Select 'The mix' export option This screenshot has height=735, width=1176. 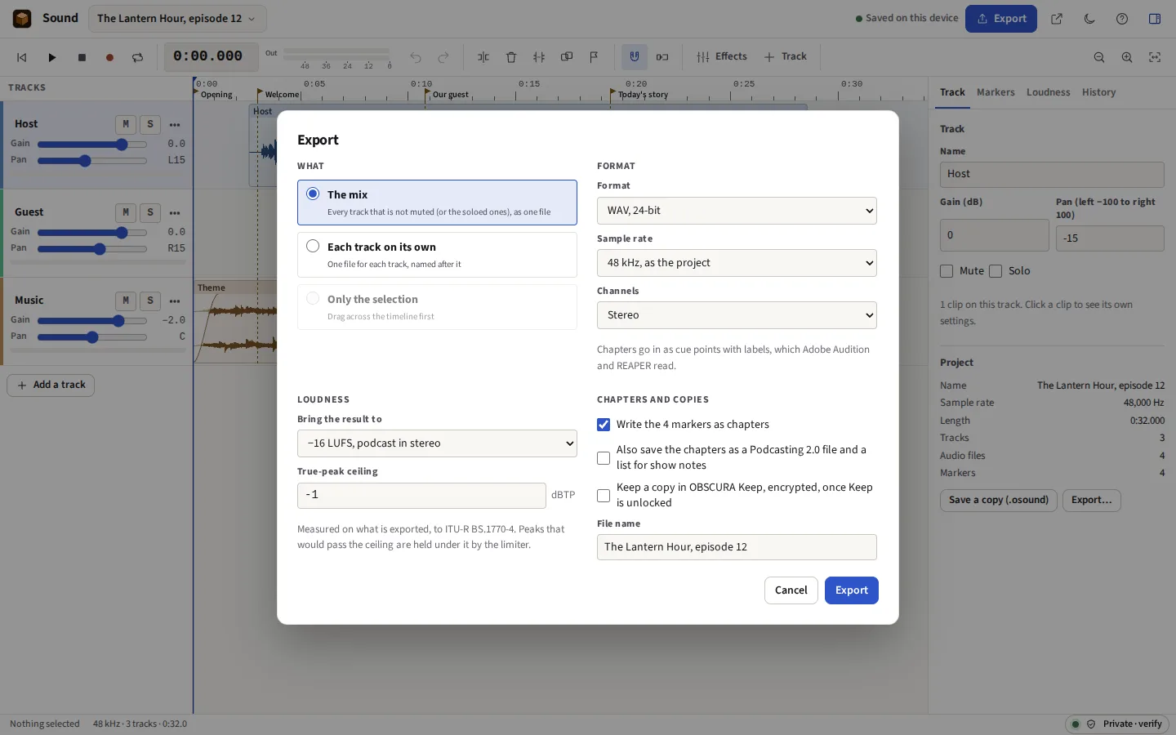tap(437, 203)
